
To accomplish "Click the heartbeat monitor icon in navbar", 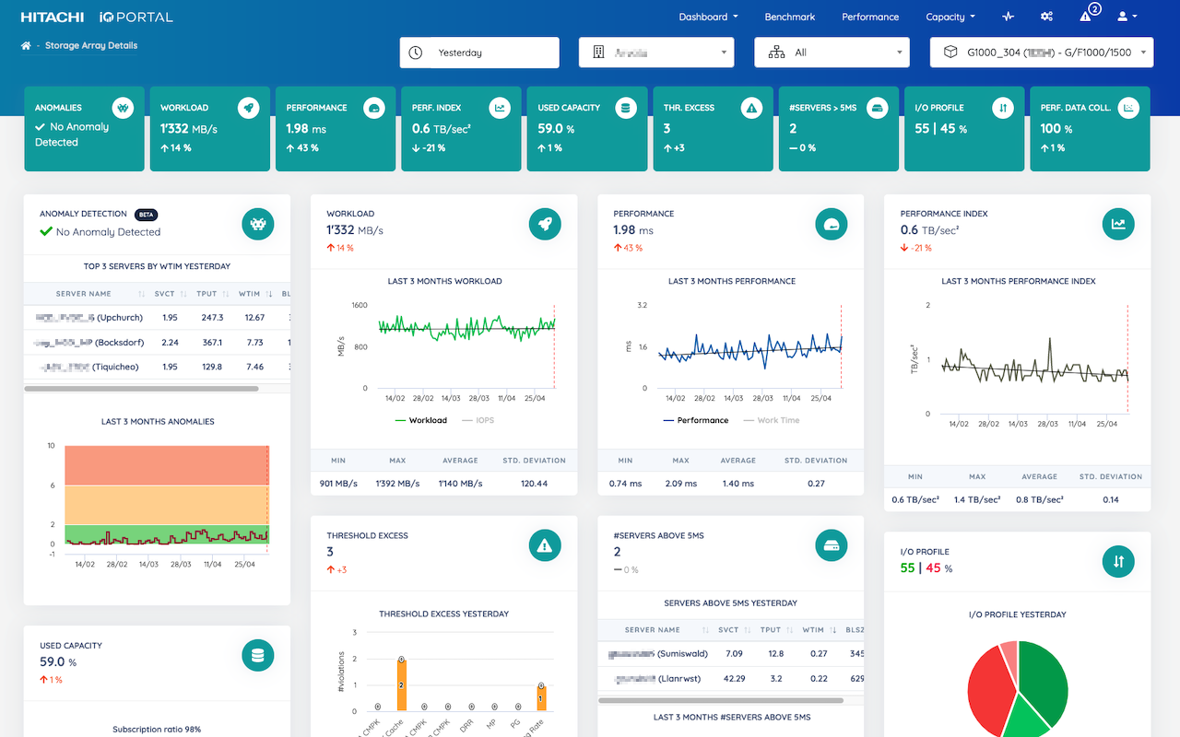I will click(1008, 17).
